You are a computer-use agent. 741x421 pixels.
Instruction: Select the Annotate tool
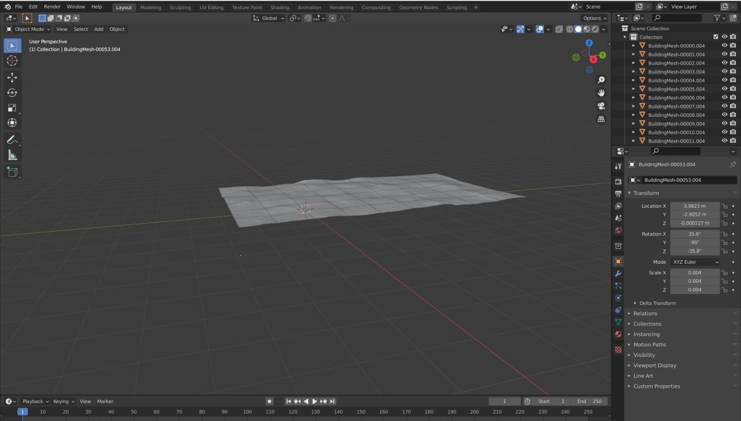pyautogui.click(x=12, y=140)
